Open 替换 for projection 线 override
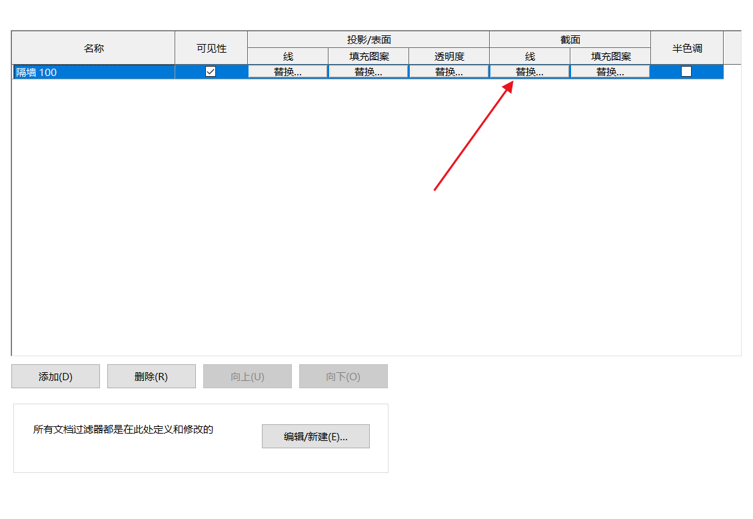753x519 pixels. tap(288, 72)
